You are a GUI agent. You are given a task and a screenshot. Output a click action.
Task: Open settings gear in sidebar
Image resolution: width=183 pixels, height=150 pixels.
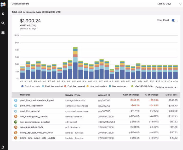click(3, 33)
